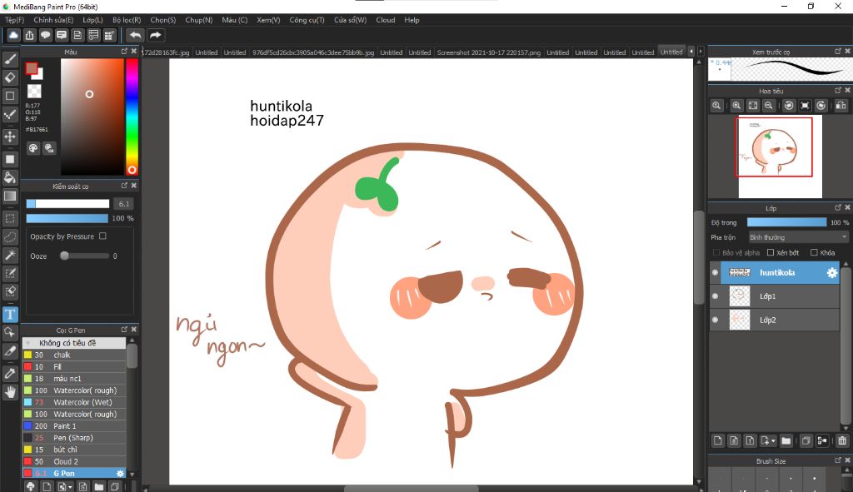Click the navigator canvas thumbnail

click(x=780, y=156)
